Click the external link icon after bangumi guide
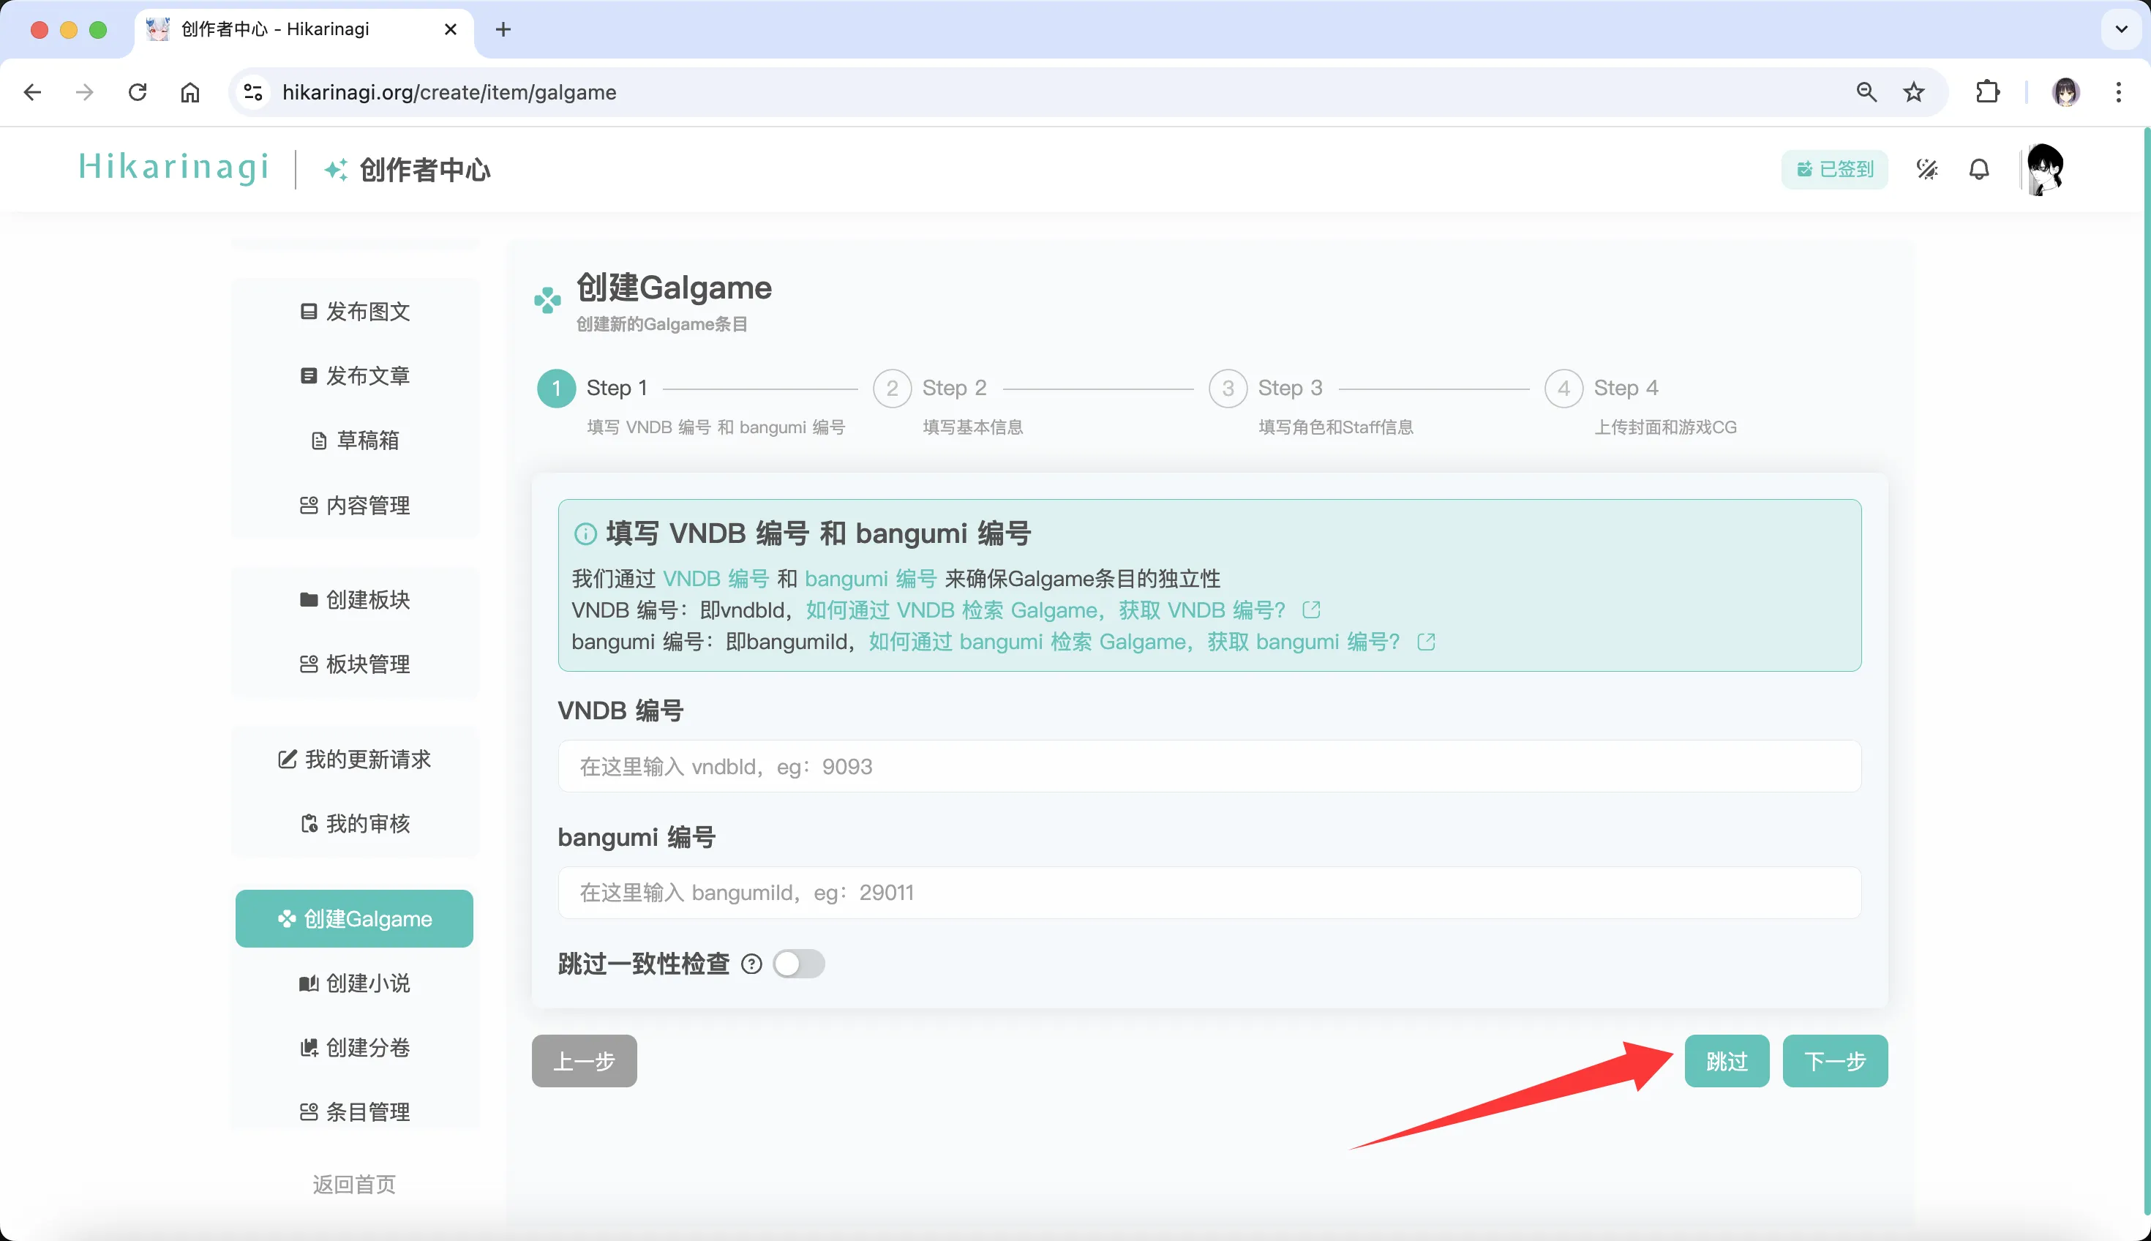 tap(1427, 642)
